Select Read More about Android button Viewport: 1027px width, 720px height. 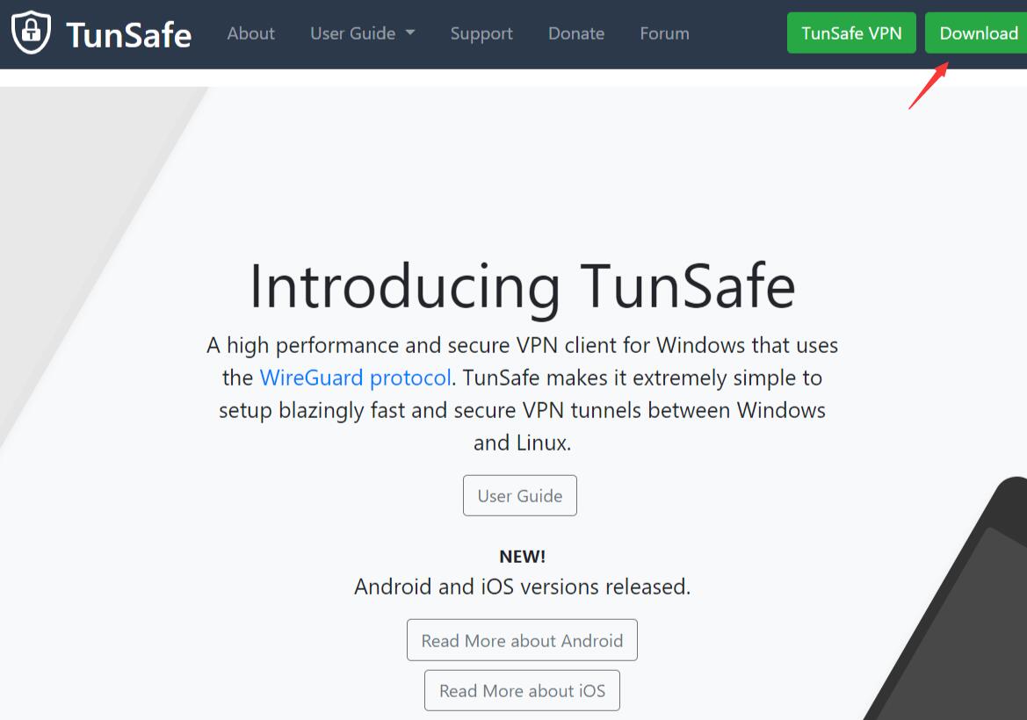(x=522, y=640)
